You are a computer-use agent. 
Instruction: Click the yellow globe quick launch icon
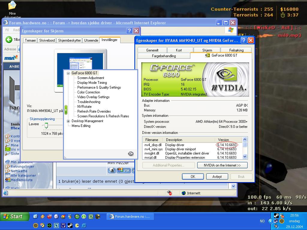(35, 226)
